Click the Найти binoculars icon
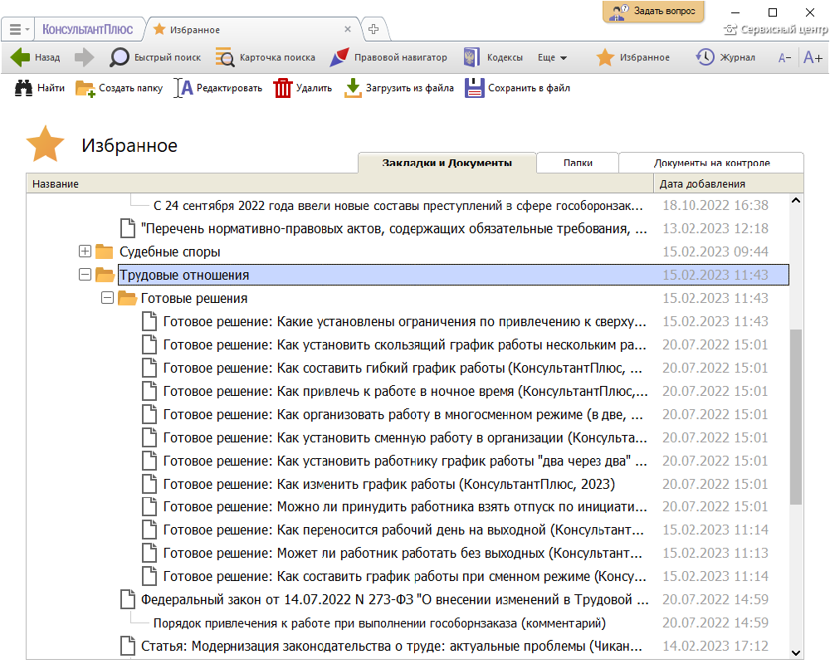 coord(23,88)
